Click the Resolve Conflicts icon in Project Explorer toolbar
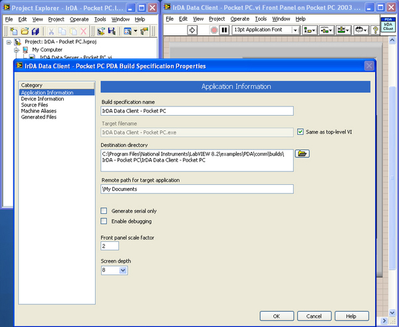399x327 pixels. tap(144, 31)
